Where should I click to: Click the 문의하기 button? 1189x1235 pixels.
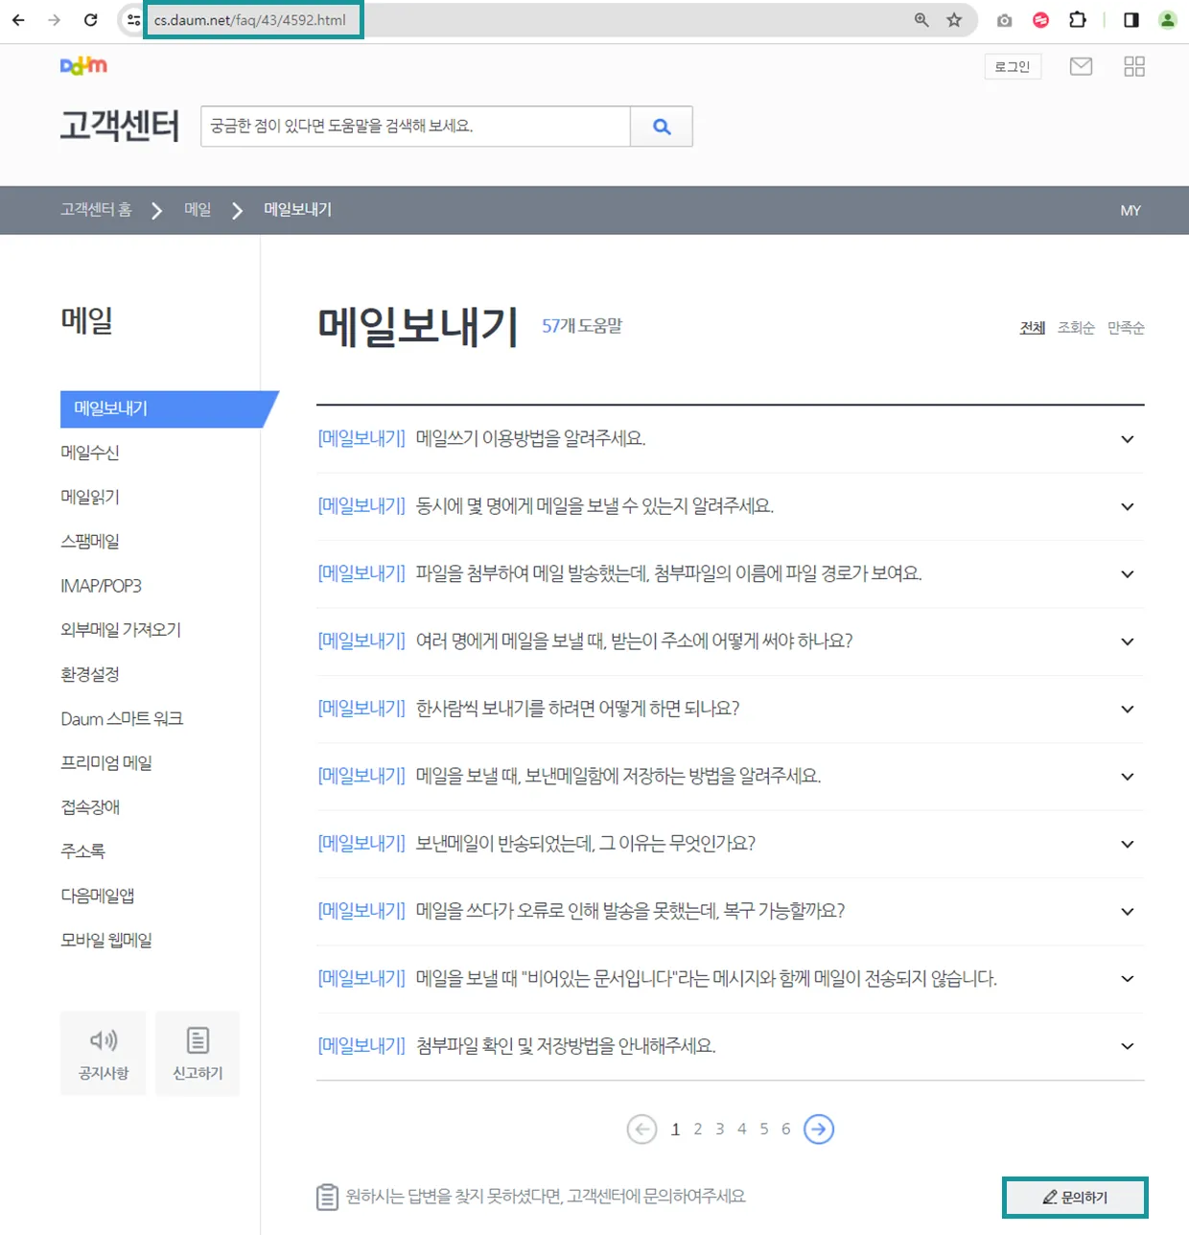1075,1198
